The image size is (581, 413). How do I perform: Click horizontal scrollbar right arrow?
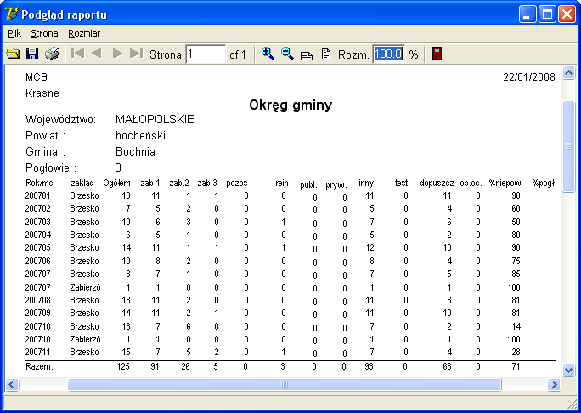pyautogui.click(x=554, y=384)
